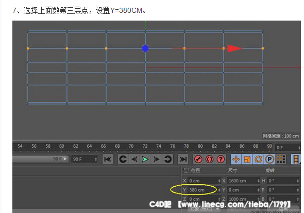The height and width of the screenshot is (213, 304).
Task: Toggle rotation keyframe recording icon
Action: click(x=258, y=159)
